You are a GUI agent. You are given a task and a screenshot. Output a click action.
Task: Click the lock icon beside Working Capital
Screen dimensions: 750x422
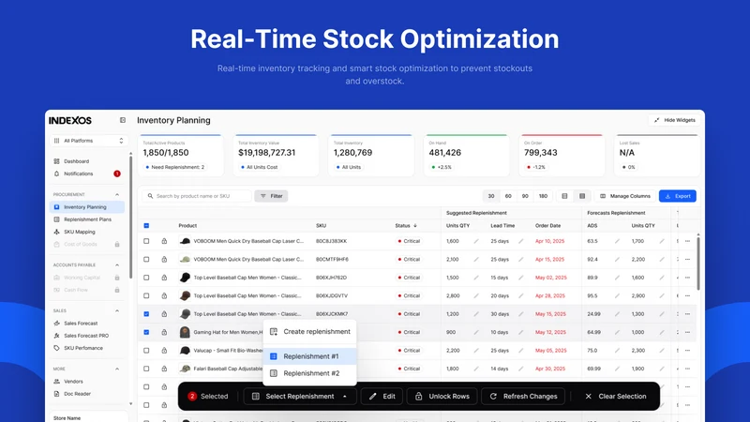pos(116,278)
